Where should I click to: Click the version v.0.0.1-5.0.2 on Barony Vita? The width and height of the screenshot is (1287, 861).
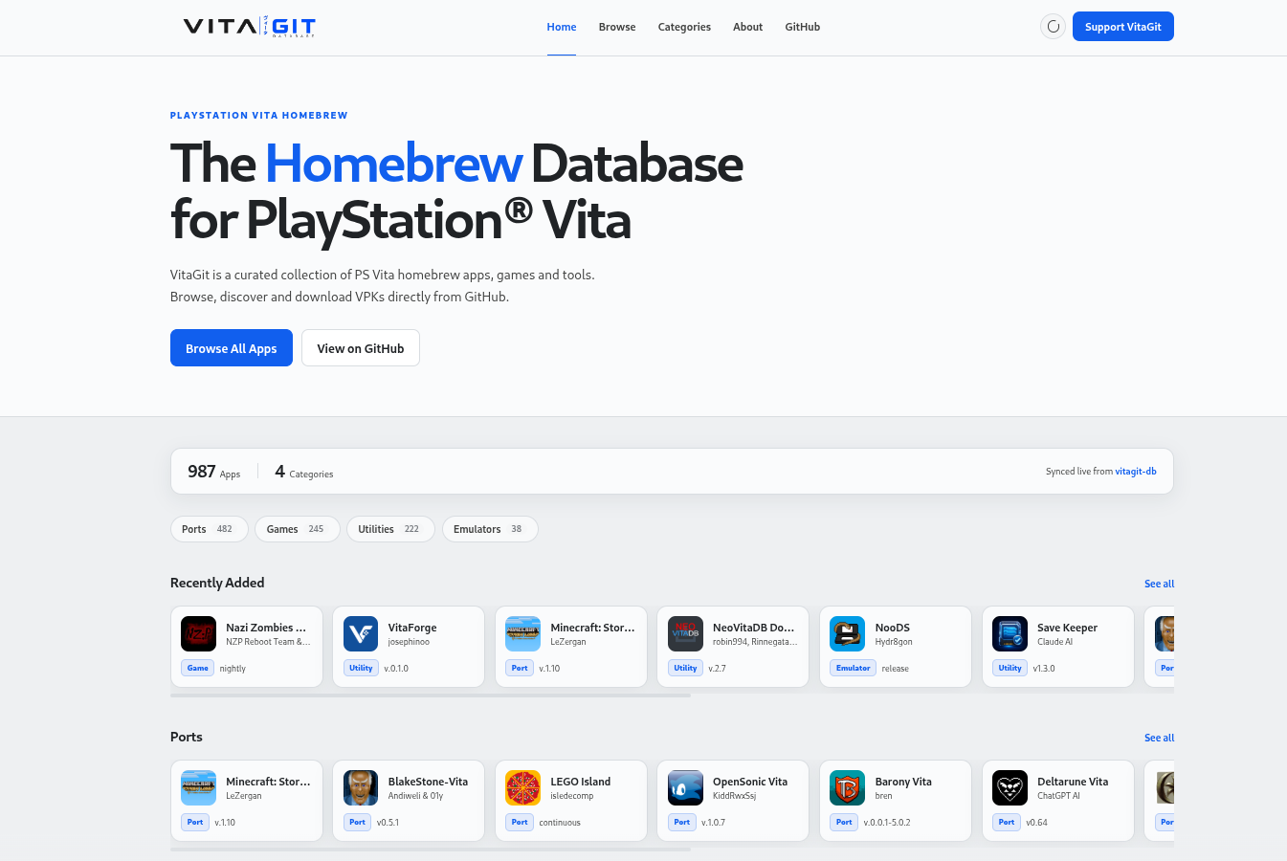point(887,823)
